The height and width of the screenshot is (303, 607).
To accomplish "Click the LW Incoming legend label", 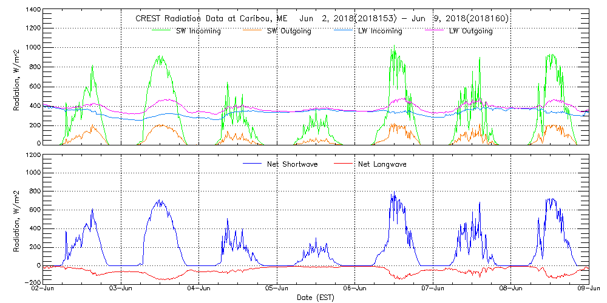I will click(381, 31).
